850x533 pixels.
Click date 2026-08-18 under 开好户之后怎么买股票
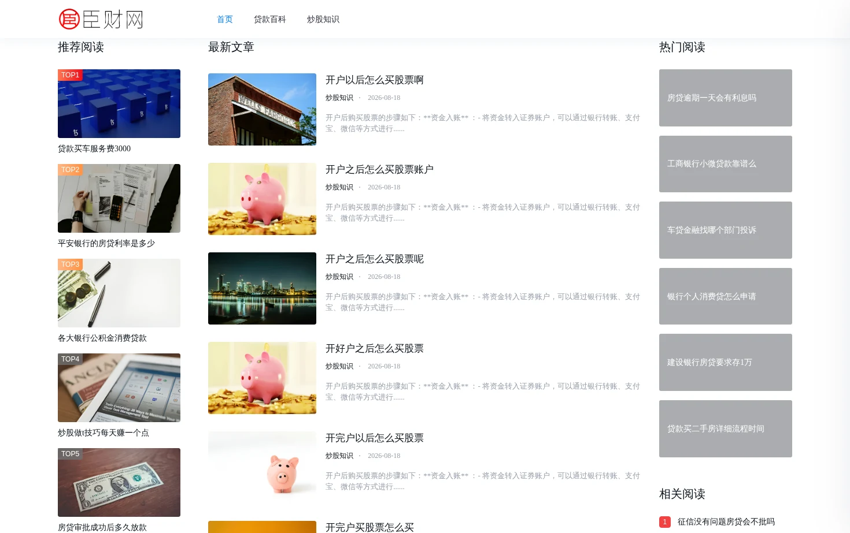[384, 367]
